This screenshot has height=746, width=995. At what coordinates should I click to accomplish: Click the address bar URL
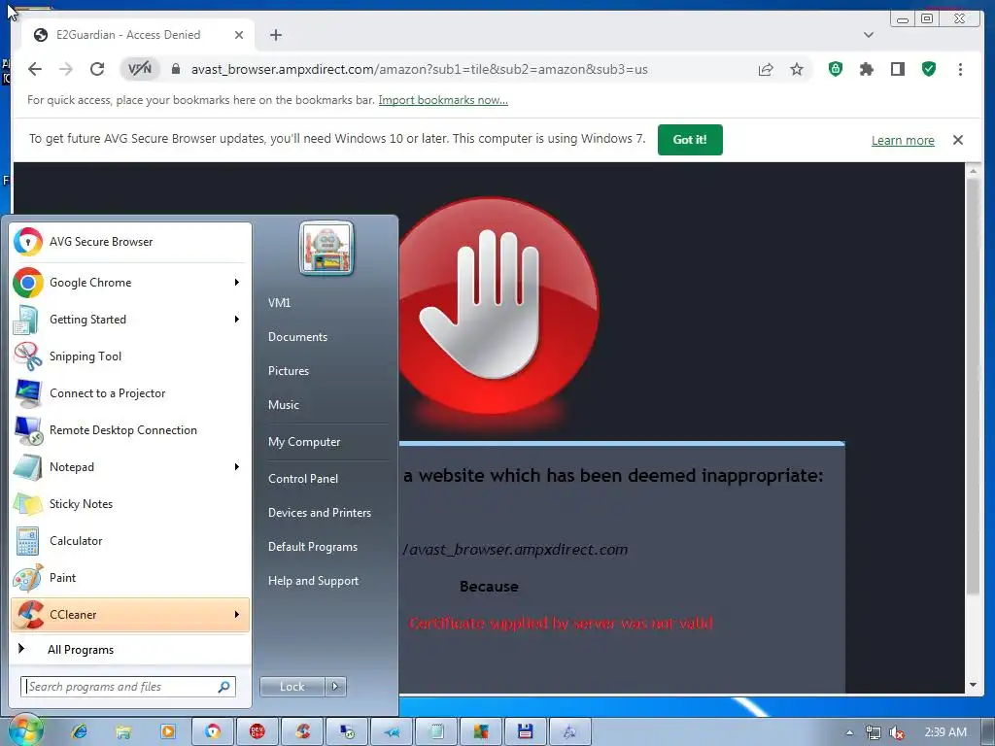[x=419, y=69]
